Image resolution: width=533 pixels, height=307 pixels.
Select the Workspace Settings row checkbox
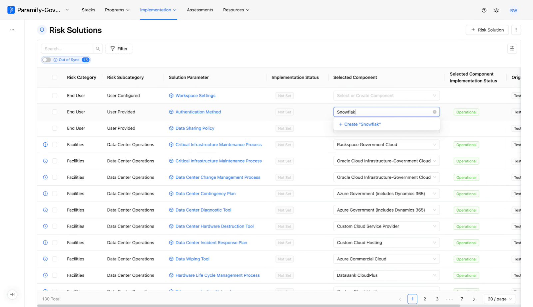55,95
